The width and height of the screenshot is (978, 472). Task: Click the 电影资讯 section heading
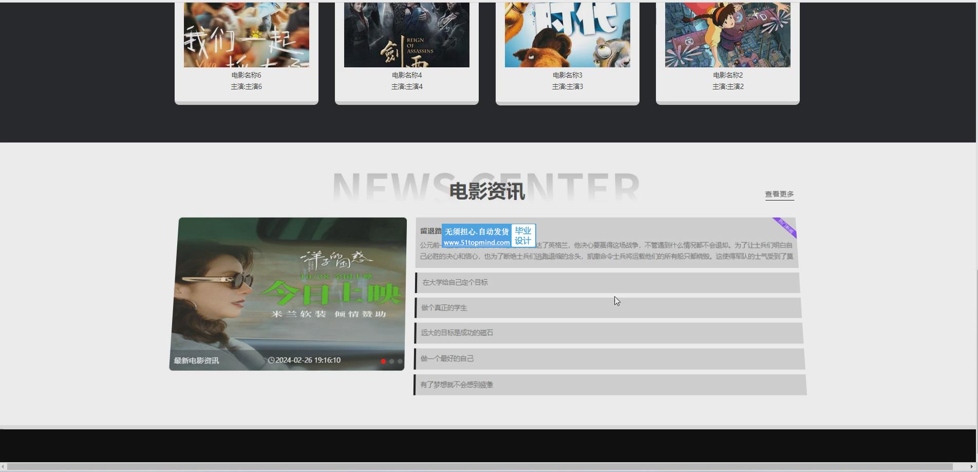(487, 191)
